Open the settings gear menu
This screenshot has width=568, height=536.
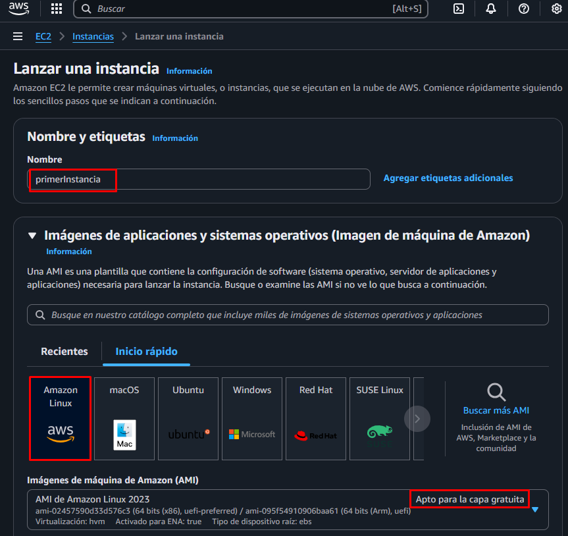pyautogui.click(x=556, y=9)
